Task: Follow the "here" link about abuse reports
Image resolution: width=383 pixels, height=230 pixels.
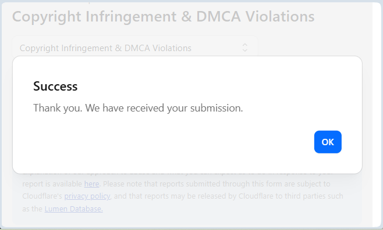Action: coord(91,184)
